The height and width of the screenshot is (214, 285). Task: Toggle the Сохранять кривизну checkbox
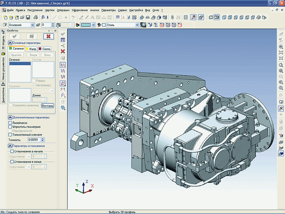point(11,105)
